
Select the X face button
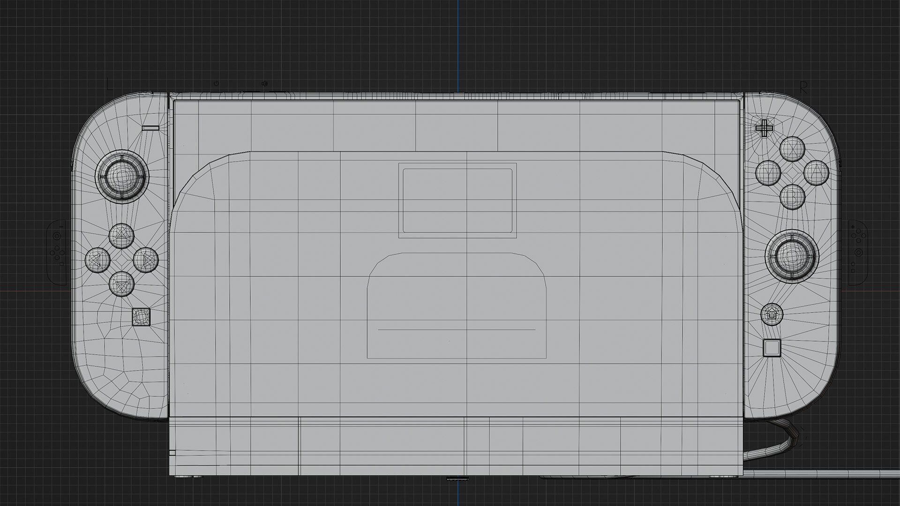[x=792, y=149]
